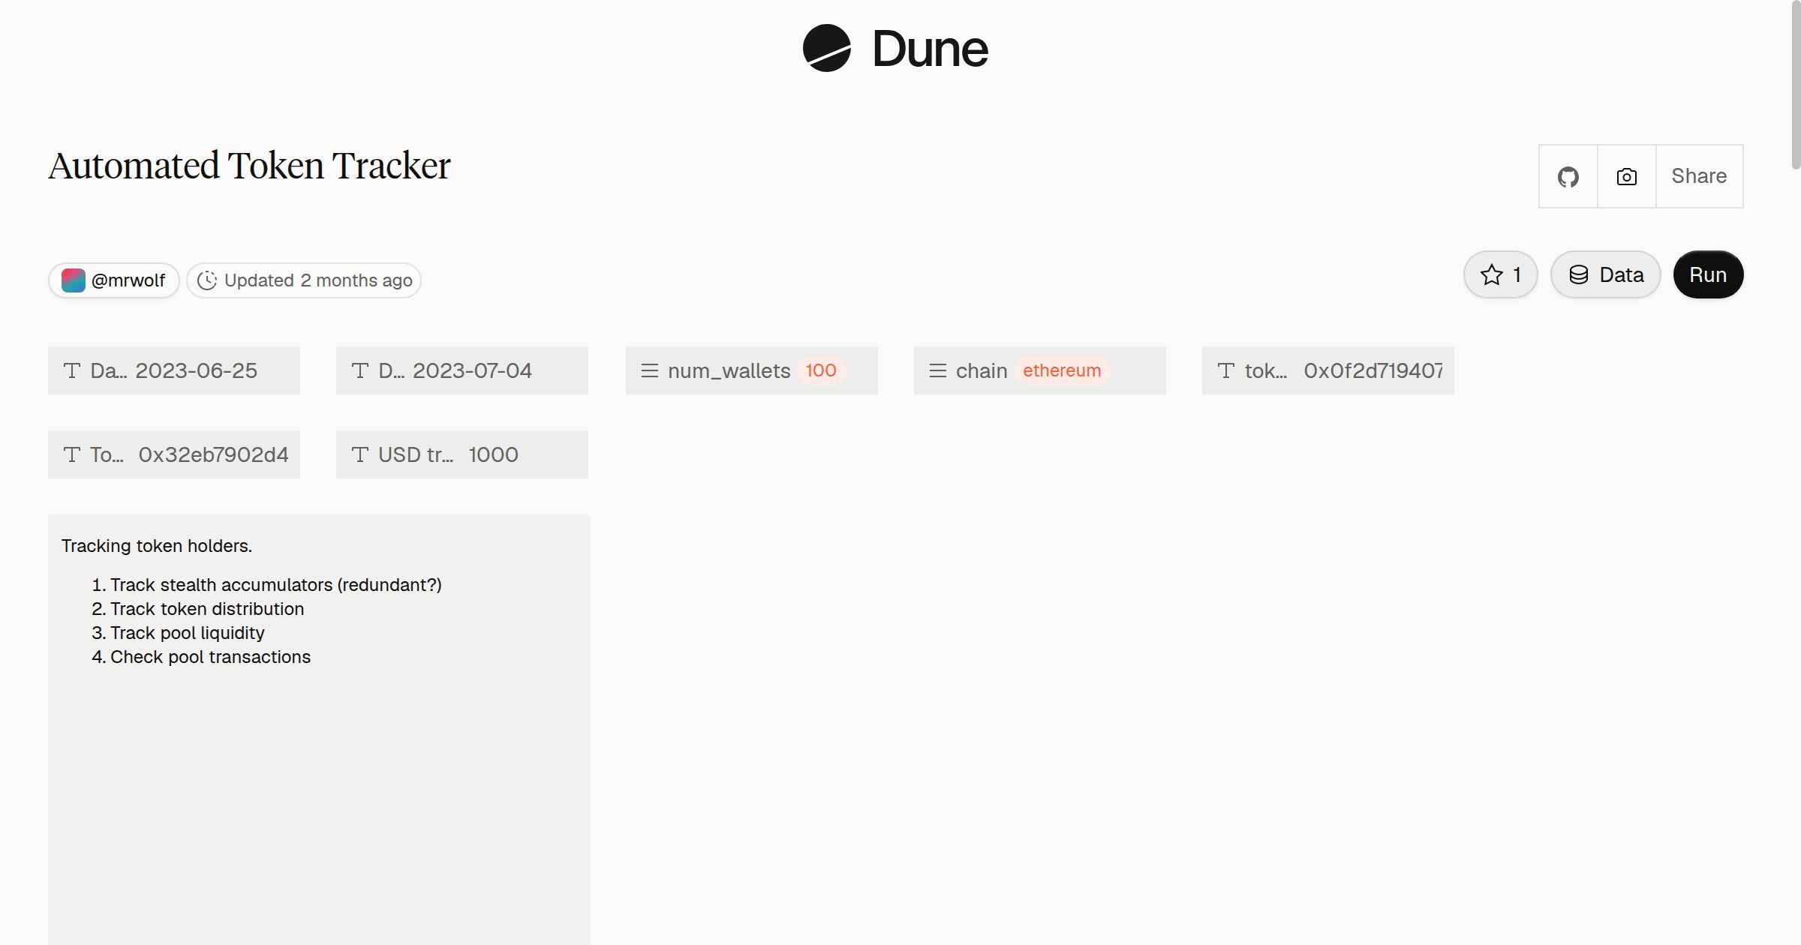Open the Data button

1605,274
